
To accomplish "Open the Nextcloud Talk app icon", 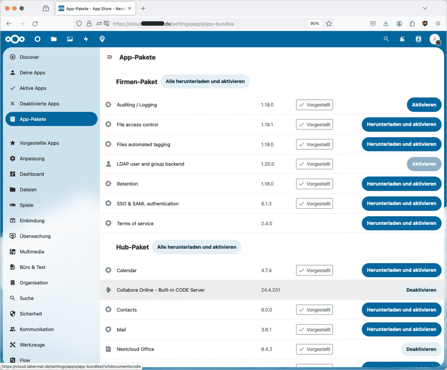I will 38,39.
